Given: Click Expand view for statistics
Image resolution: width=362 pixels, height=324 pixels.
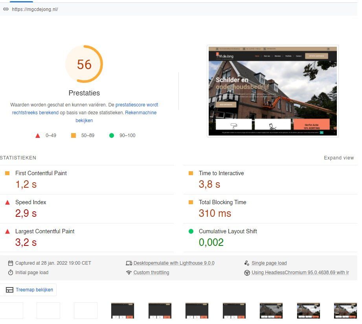Looking at the screenshot, I should click(x=339, y=157).
